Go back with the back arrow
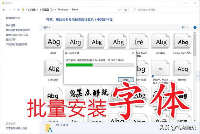Viewport: 200px width, 134px height. (4, 10)
